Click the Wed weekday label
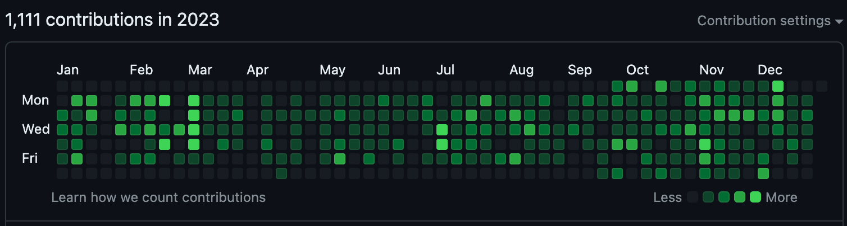This screenshot has width=847, height=226. point(36,129)
